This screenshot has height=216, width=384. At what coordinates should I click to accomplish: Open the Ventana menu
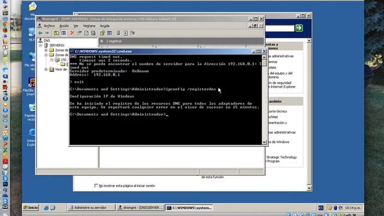coord(89,26)
